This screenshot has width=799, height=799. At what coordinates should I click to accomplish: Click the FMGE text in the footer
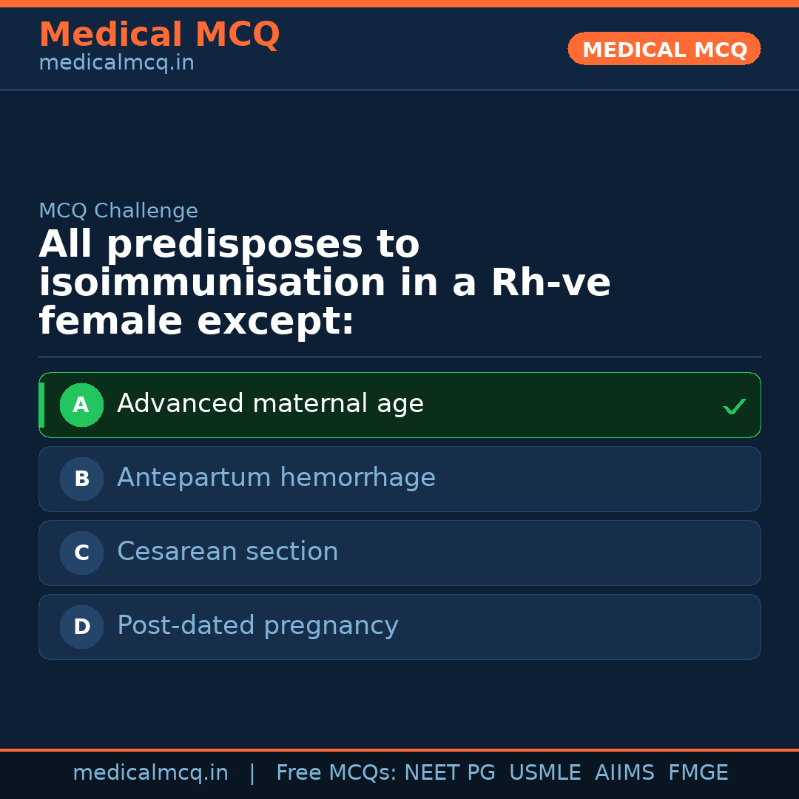[698, 773]
